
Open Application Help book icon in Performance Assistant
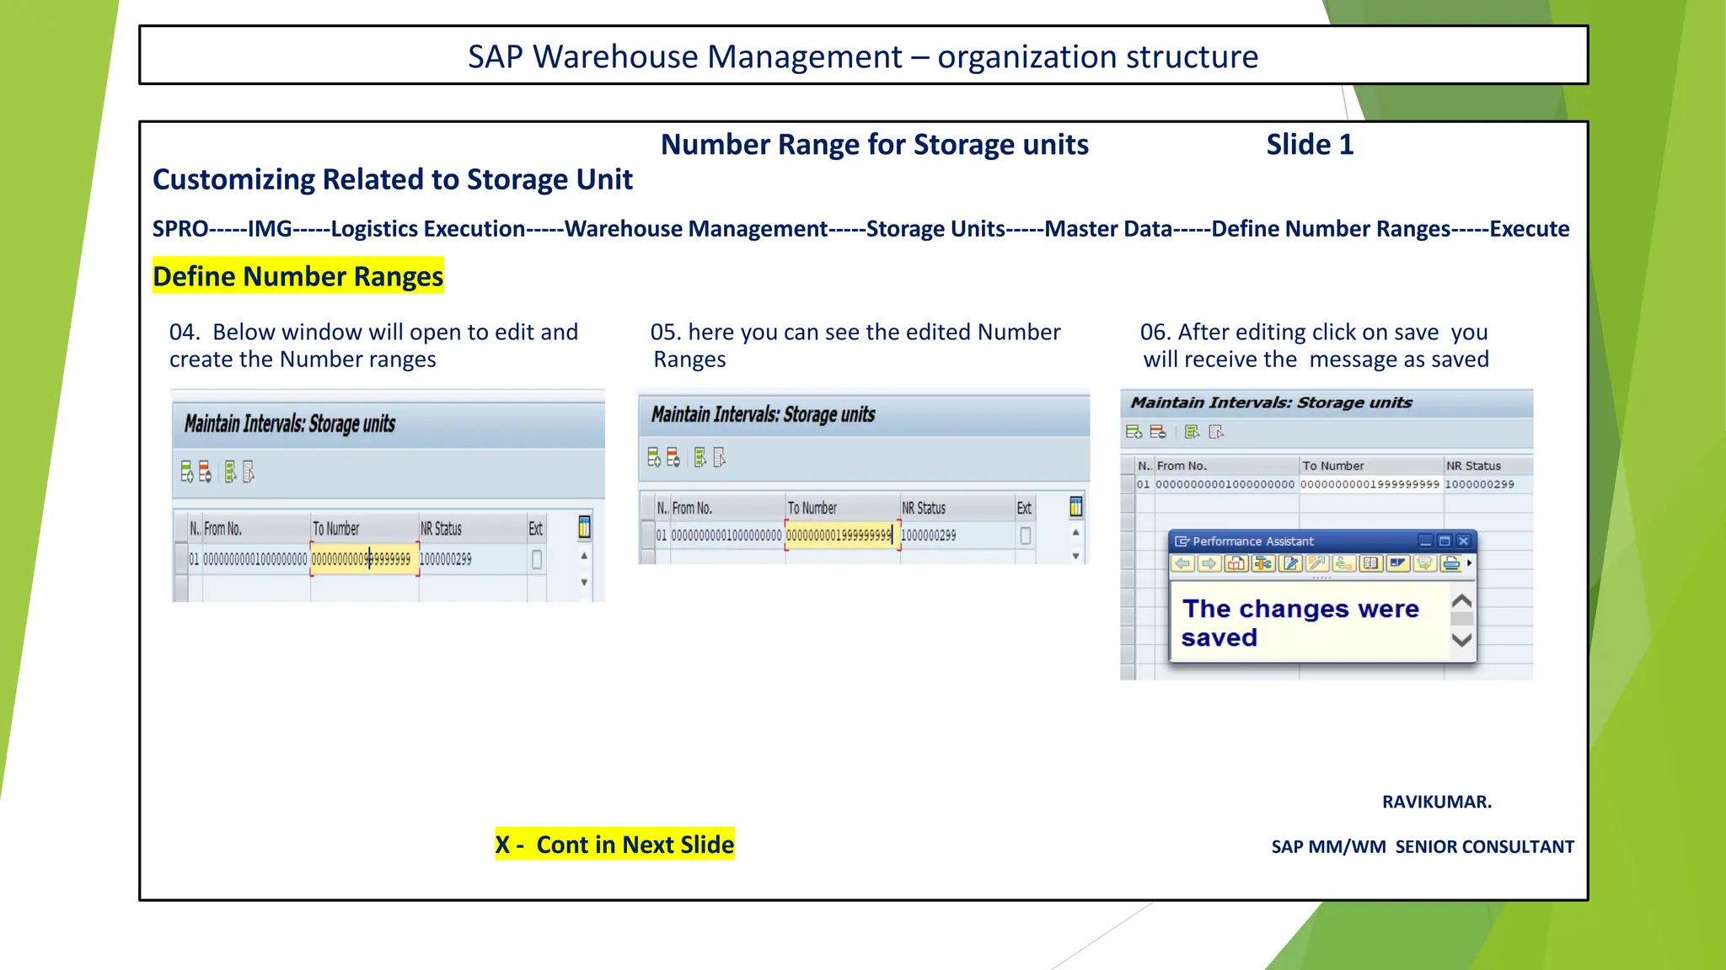click(1236, 563)
